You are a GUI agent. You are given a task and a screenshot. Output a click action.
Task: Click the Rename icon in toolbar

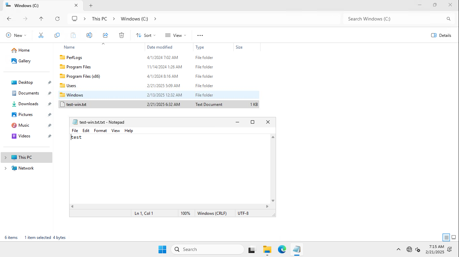click(89, 35)
